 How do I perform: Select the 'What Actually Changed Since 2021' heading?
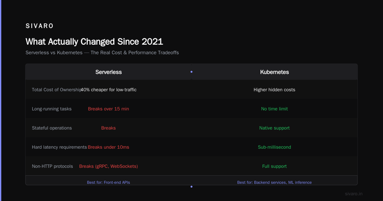point(94,42)
